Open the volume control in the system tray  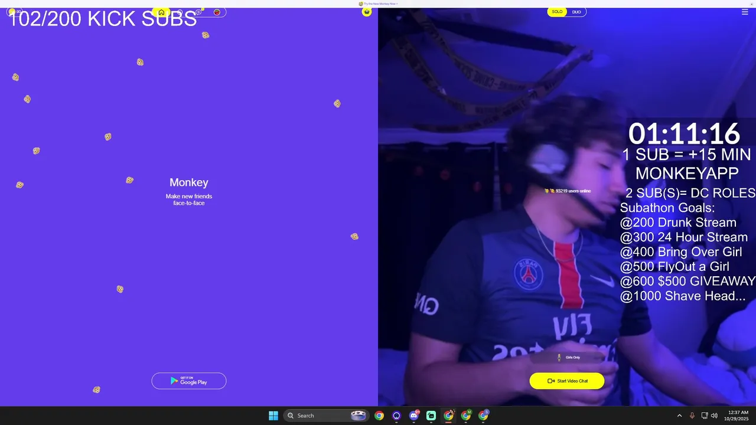point(714,416)
